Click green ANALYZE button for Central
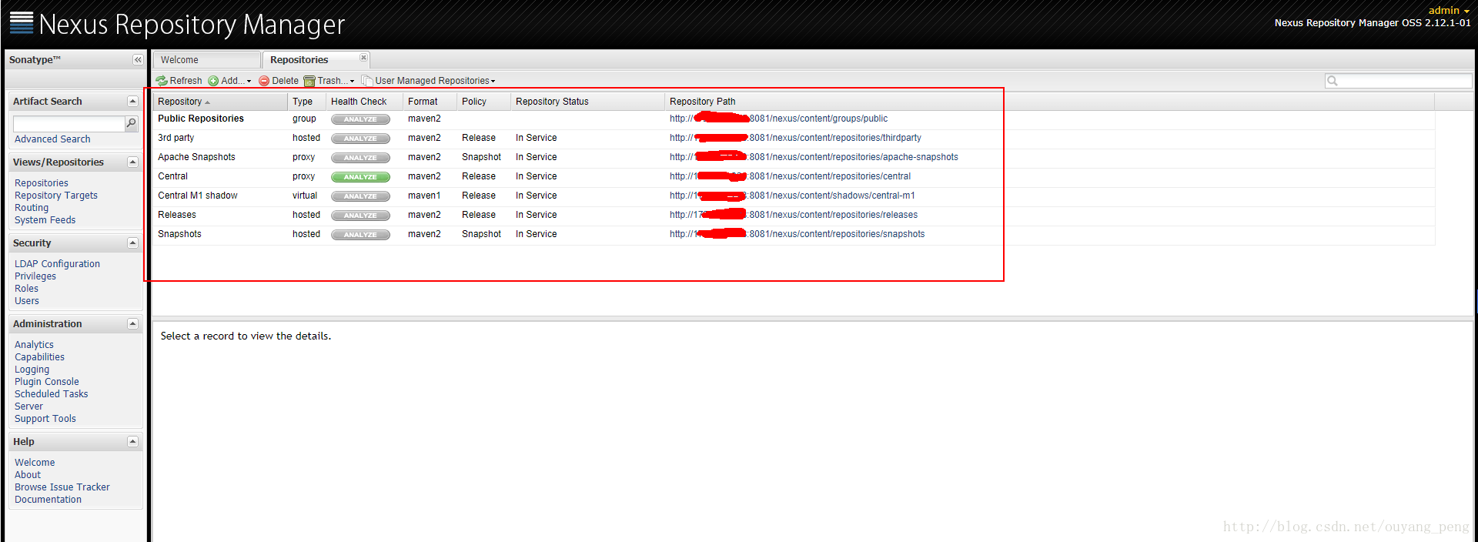The height and width of the screenshot is (542, 1478). point(360,177)
